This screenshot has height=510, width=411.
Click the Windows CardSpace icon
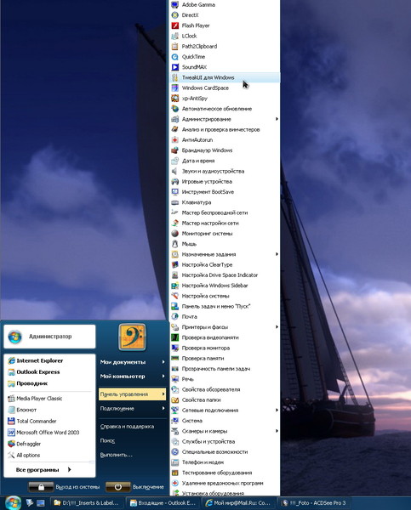click(x=175, y=88)
